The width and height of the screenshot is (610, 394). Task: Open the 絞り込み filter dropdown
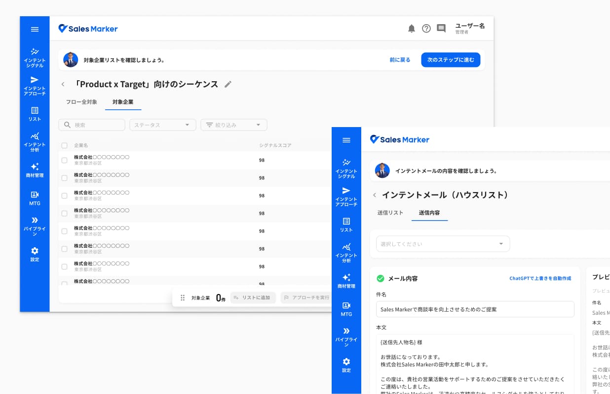click(x=234, y=125)
